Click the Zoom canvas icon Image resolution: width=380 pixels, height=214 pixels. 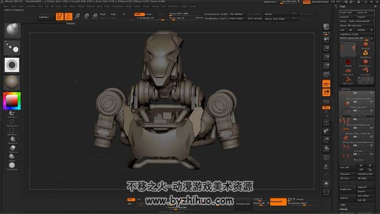tap(326, 49)
